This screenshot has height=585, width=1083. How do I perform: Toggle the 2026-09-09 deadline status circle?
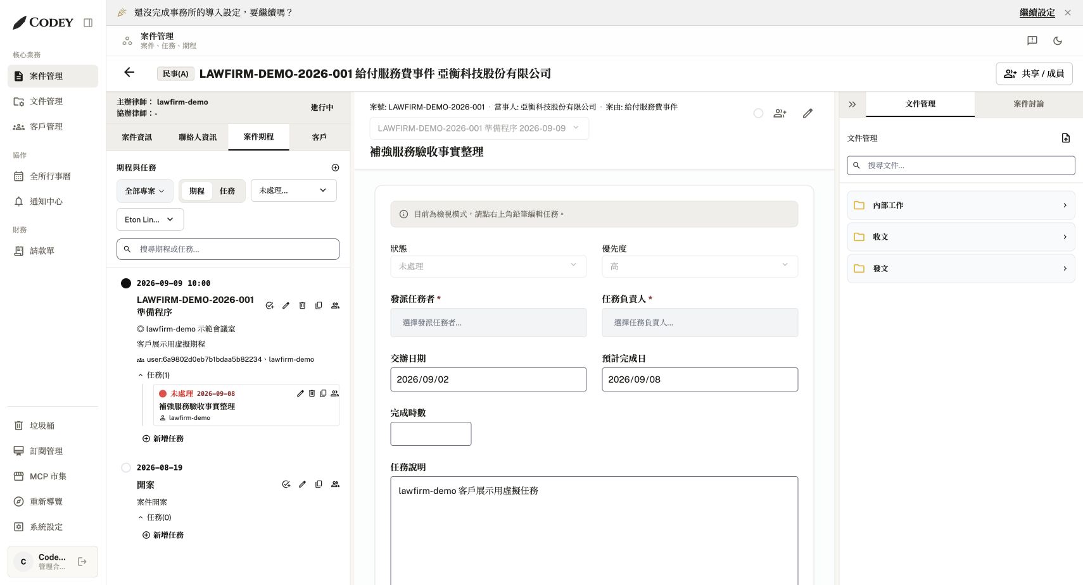[x=126, y=283]
